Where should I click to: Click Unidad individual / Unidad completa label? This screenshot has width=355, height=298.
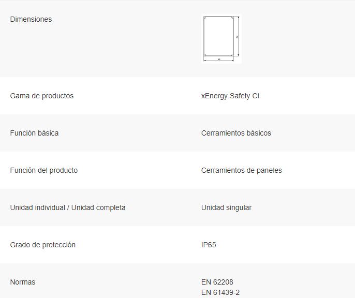click(x=68, y=207)
